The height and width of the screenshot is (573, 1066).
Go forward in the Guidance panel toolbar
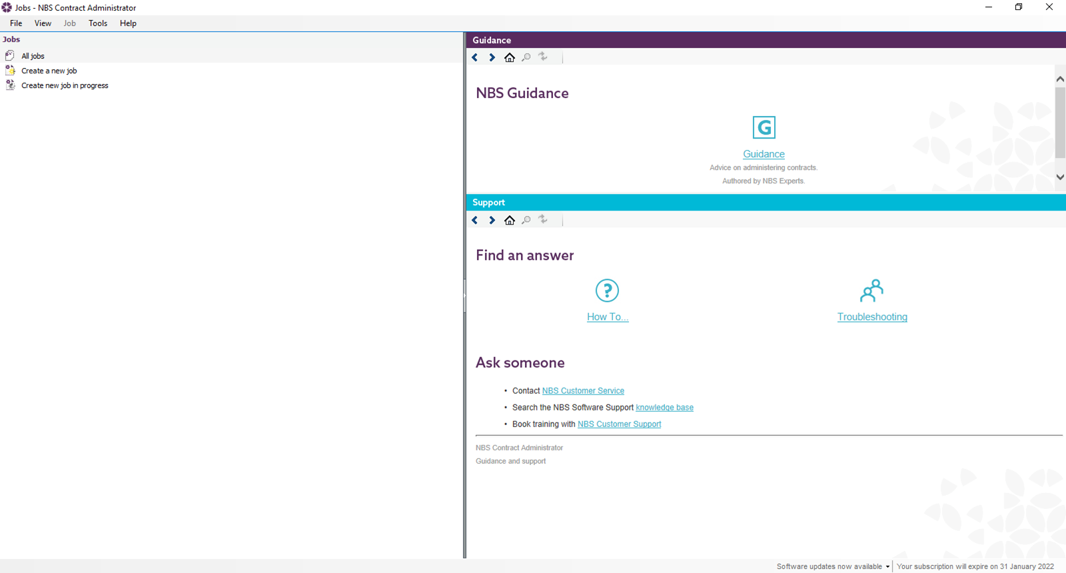pyautogui.click(x=492, y=57)
